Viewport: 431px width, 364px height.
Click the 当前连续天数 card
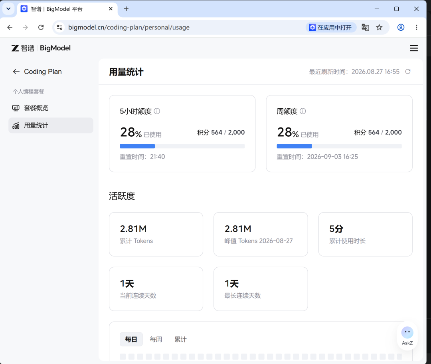156,289
